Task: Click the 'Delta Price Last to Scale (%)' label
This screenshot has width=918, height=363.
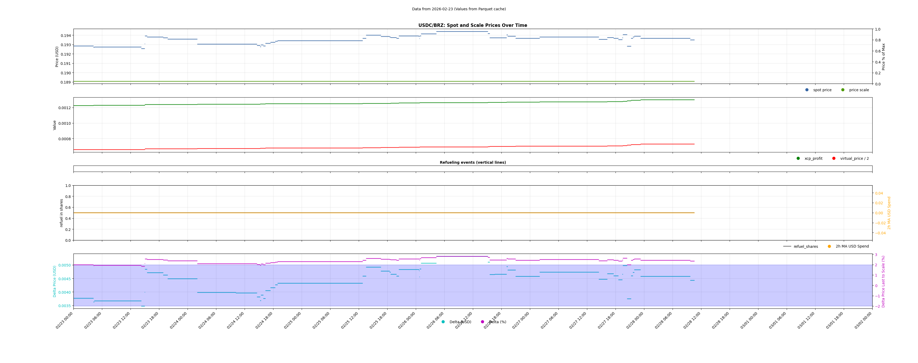Action: (883, 281)
